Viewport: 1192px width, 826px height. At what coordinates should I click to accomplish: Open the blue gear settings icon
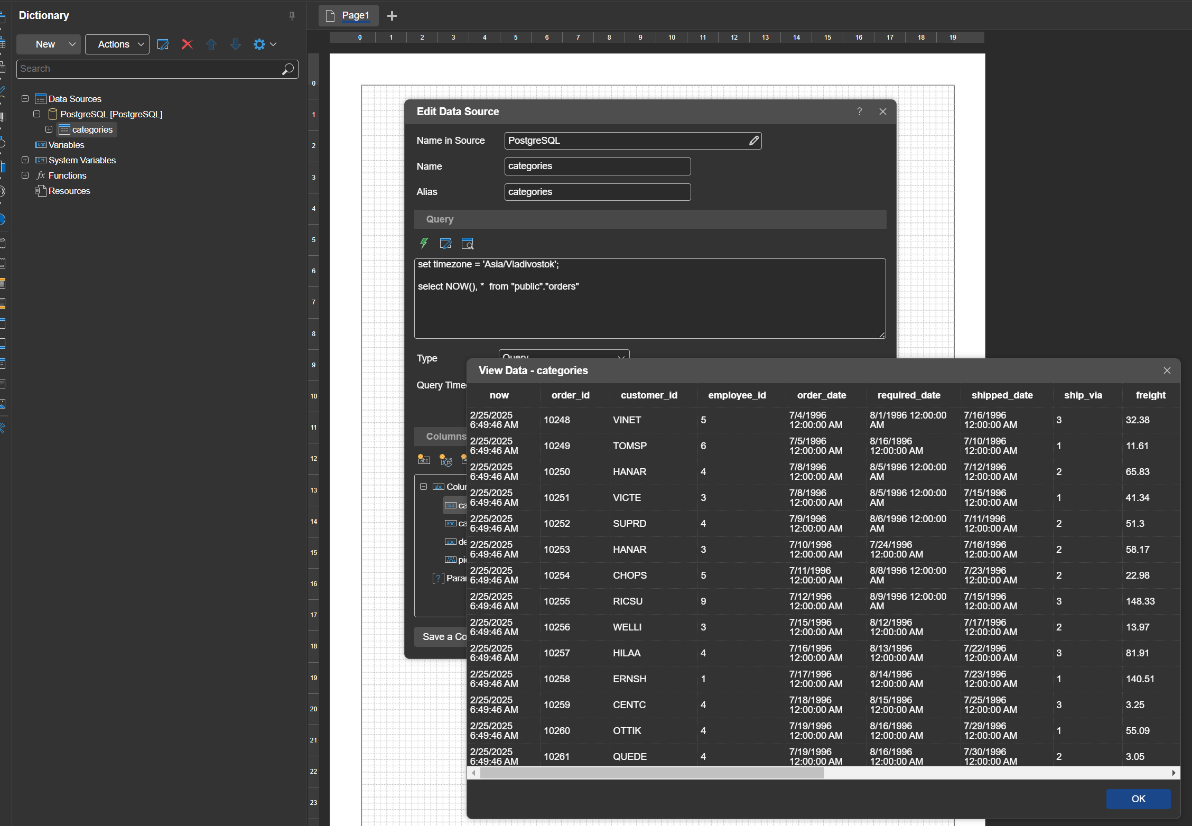(x=259, y=44)
